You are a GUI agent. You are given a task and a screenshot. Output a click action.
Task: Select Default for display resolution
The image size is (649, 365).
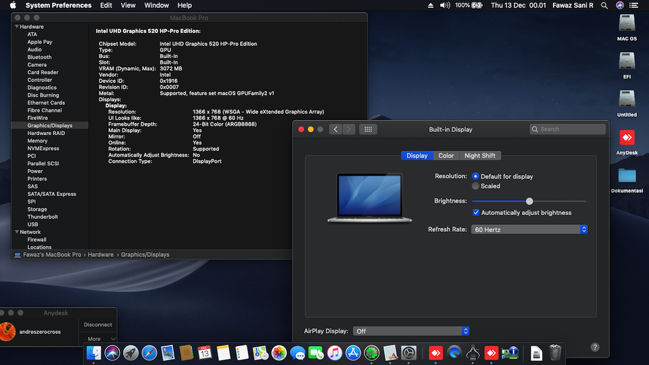[476, 176]
